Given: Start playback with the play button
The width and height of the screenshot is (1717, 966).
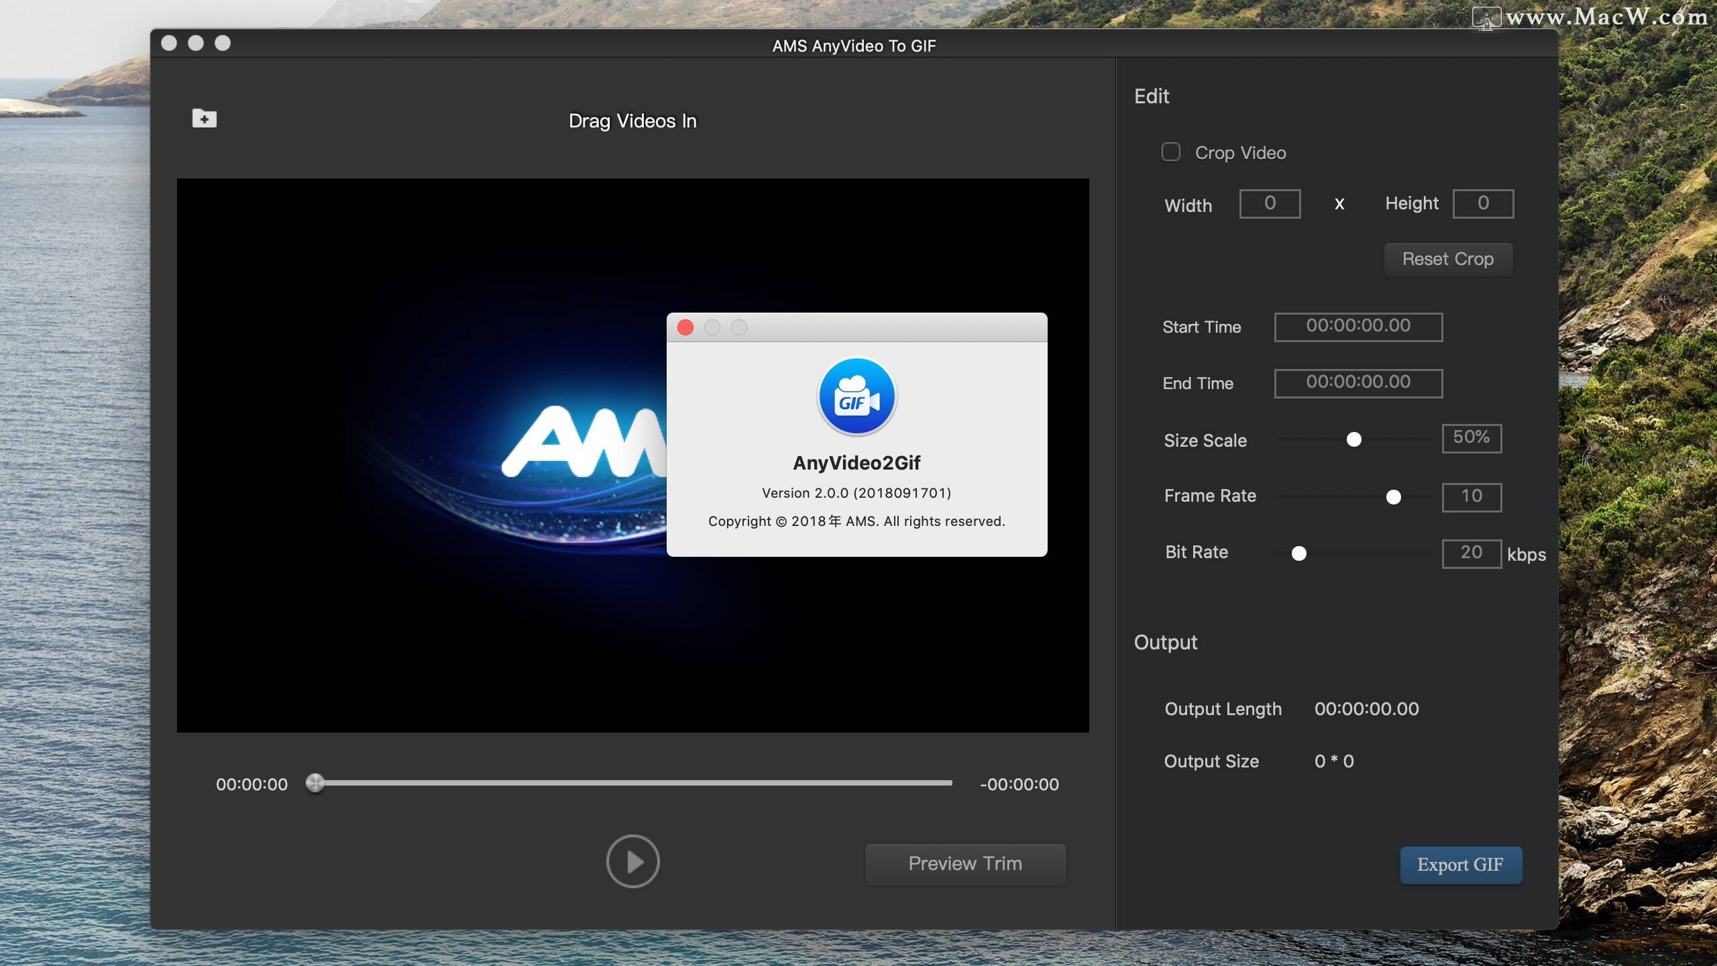Looking at the screenshot, I should (632, 861).
